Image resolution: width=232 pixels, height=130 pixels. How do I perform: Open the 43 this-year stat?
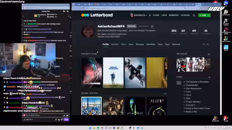(183, 32)
